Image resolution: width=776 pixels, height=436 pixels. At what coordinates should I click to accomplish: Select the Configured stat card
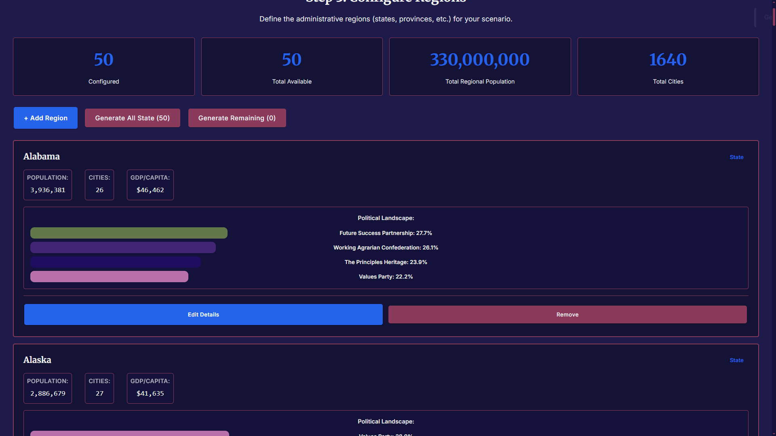(x=103, y=67)
